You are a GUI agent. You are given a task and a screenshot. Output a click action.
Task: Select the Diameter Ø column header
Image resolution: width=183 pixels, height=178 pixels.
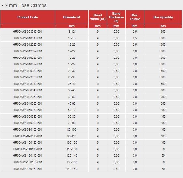[x=72, y=17]
